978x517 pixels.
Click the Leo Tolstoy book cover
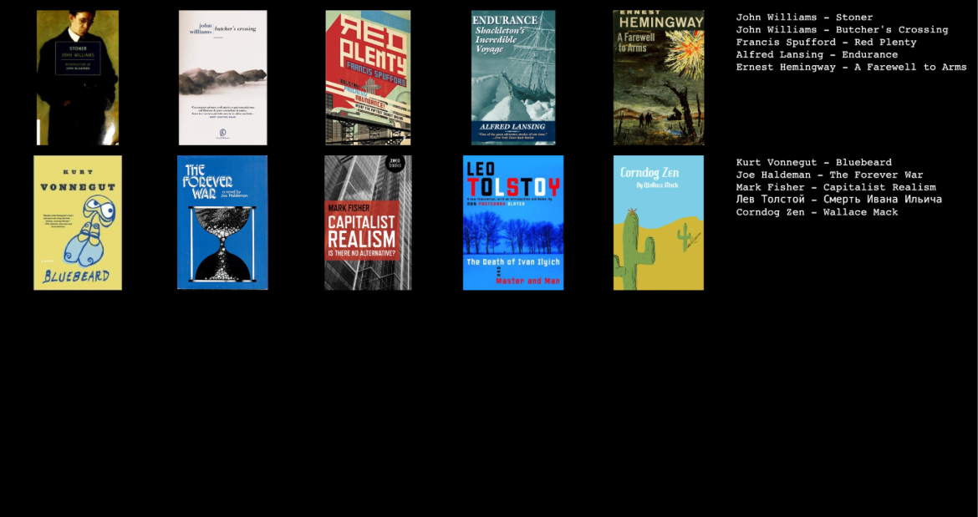click(513, 223)
